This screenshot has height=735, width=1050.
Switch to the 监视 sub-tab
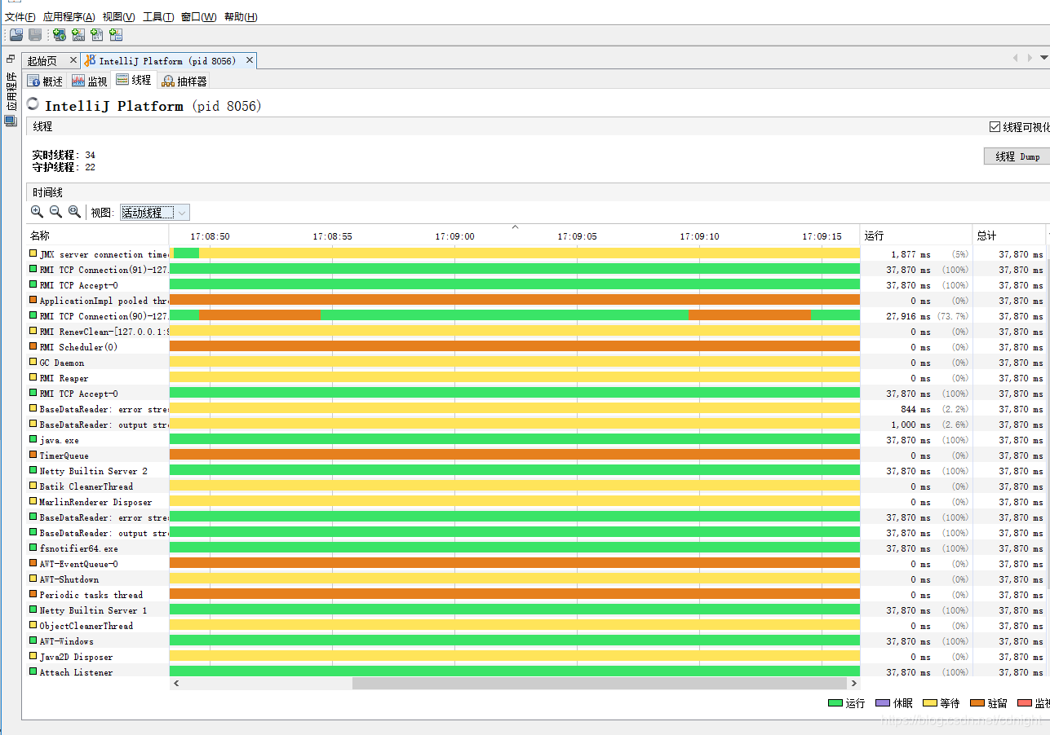click(x=90, y=81)
